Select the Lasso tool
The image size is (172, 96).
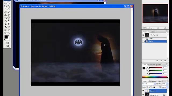coord(5,6)
